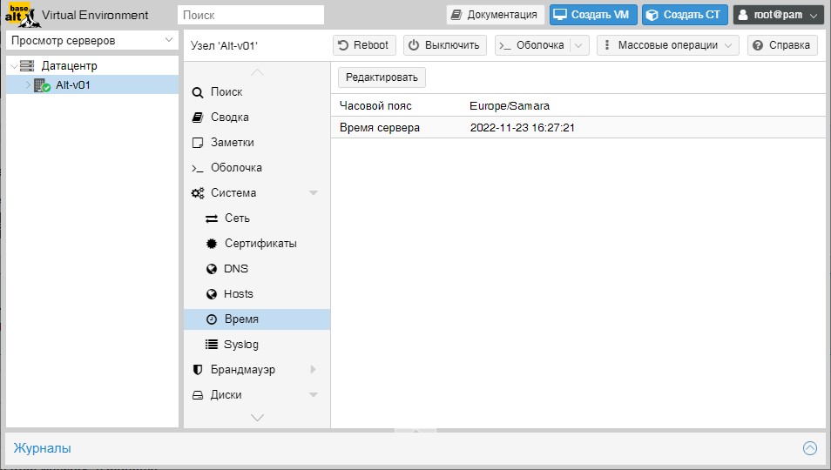Click the exchange arrows icon beside Сеть
Viewport: 831px width, 470px height.
point(212,218)
